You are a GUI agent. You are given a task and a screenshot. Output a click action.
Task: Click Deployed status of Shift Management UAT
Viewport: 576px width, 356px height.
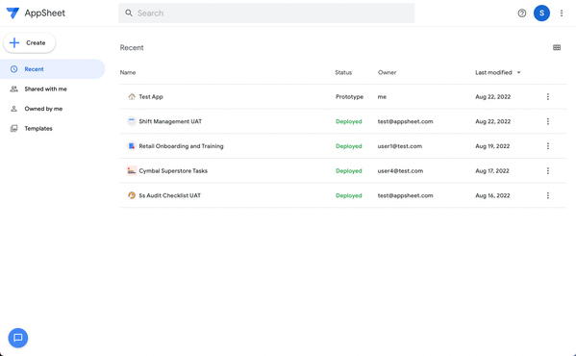[349, 121]
